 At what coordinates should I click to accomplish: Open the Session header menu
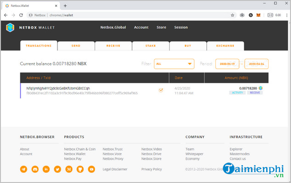[x=181, y=27]
